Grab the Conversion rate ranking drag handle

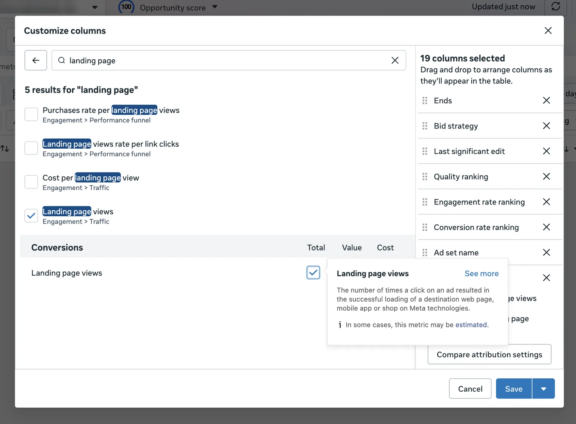point(425,227)
